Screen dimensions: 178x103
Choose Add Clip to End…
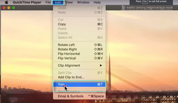(x=79, y=77)
